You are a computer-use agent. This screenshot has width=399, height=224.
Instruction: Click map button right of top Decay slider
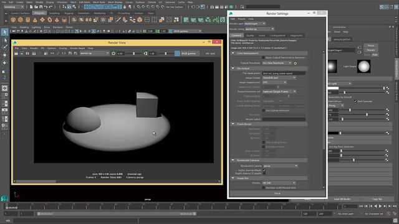[x=387, y=110]
